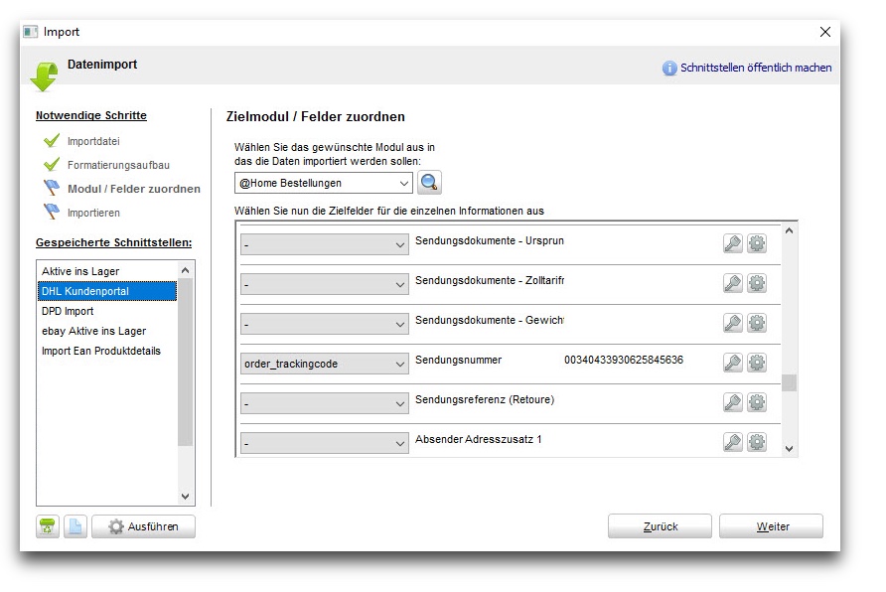Open the order_trackingcode field dropdown

325,364
